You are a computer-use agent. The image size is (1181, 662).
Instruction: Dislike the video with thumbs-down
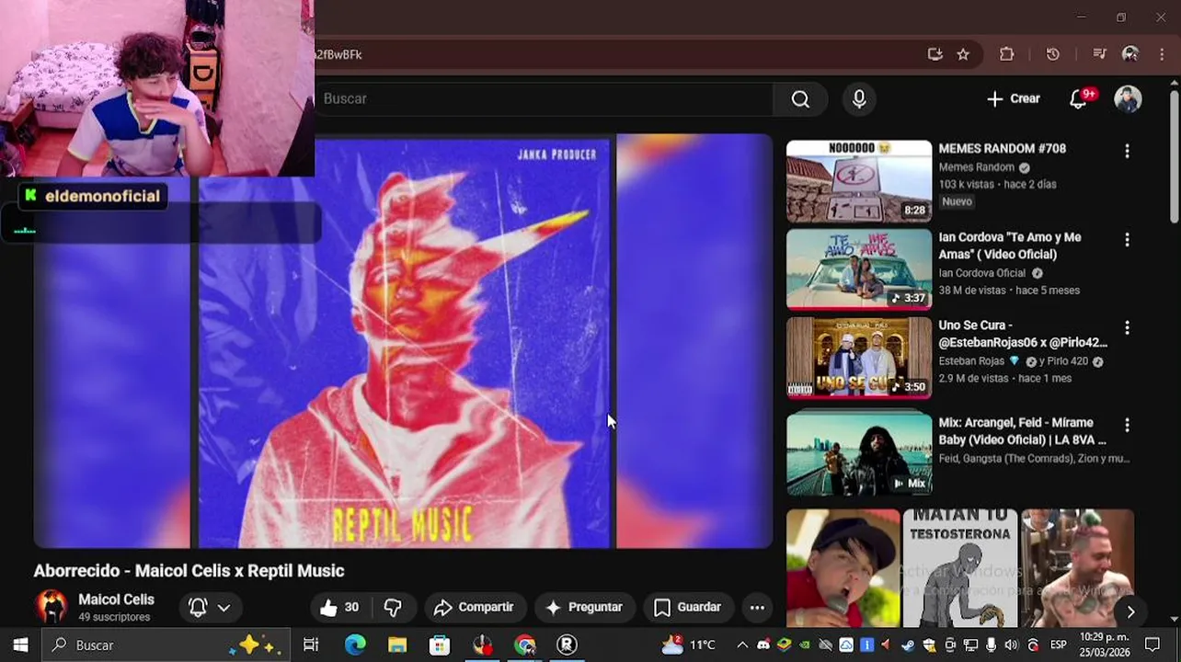(393, 607)
